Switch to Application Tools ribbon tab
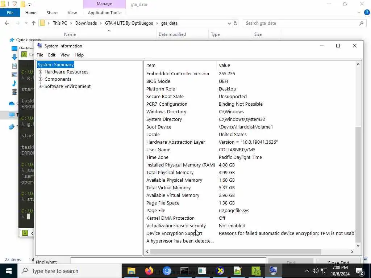Viewport: 371px width, 278px height. (x=104, y=13)
